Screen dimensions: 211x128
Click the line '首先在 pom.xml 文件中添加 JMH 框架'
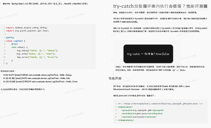[x=134, y=96]
